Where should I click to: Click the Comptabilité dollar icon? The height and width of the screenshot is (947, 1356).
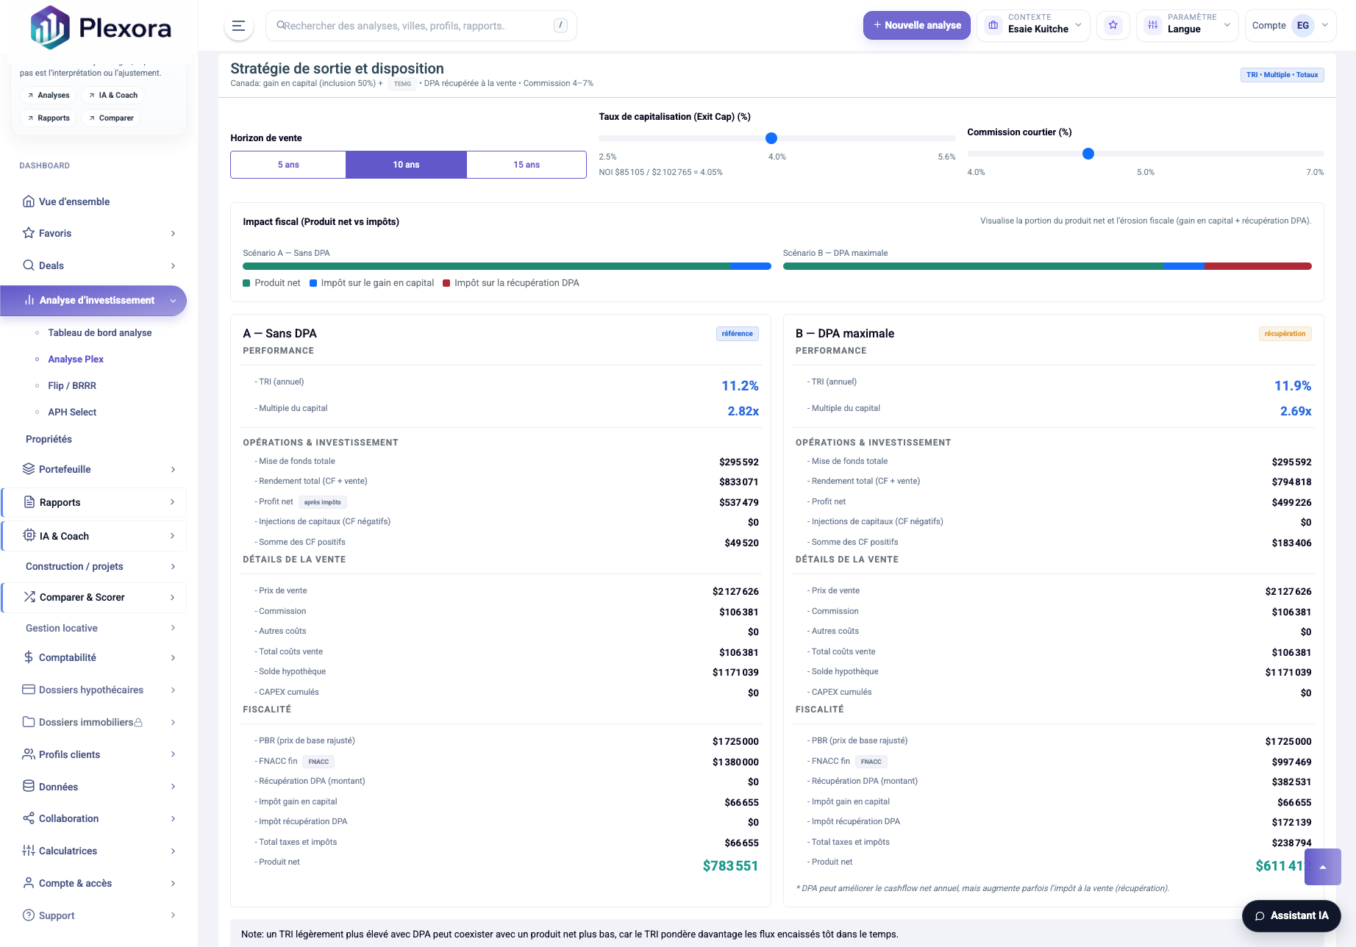[29, 657]
